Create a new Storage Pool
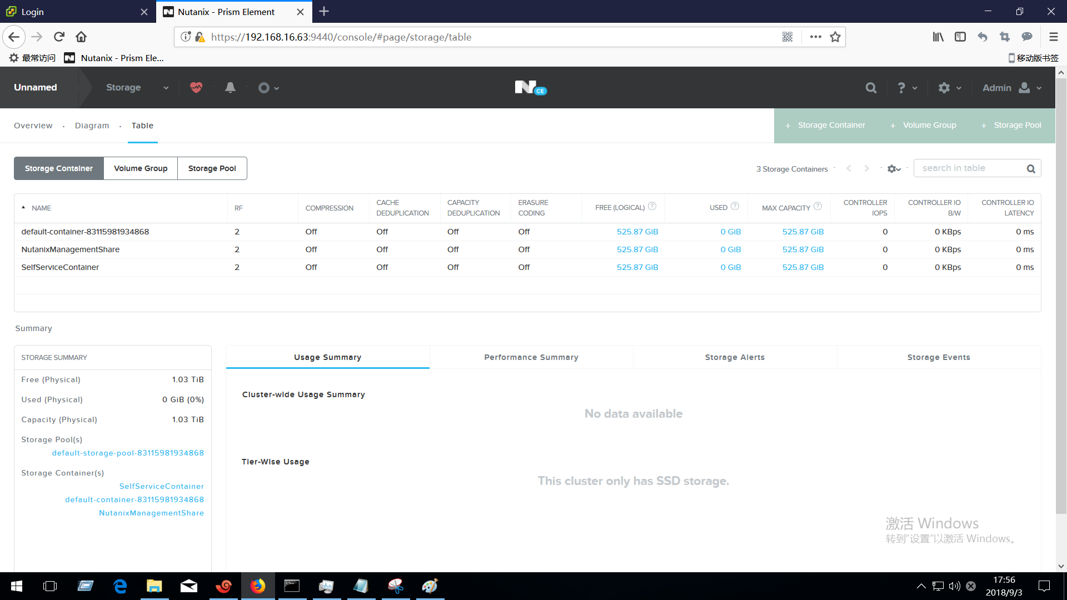Screen dimensions: 1067x600 click(1011, 126)
